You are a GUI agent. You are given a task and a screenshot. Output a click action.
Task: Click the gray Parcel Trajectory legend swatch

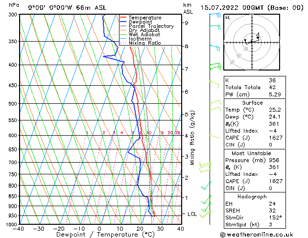(x=123, y=26)
